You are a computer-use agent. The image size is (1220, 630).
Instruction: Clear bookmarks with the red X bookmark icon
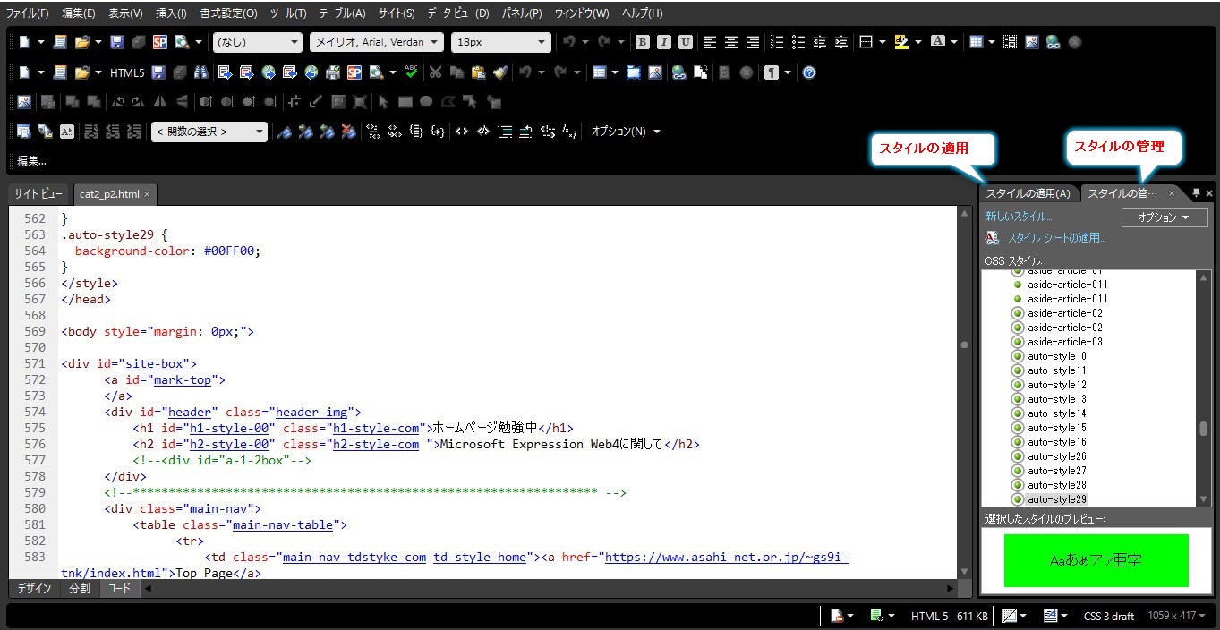[x=349, y=132]
